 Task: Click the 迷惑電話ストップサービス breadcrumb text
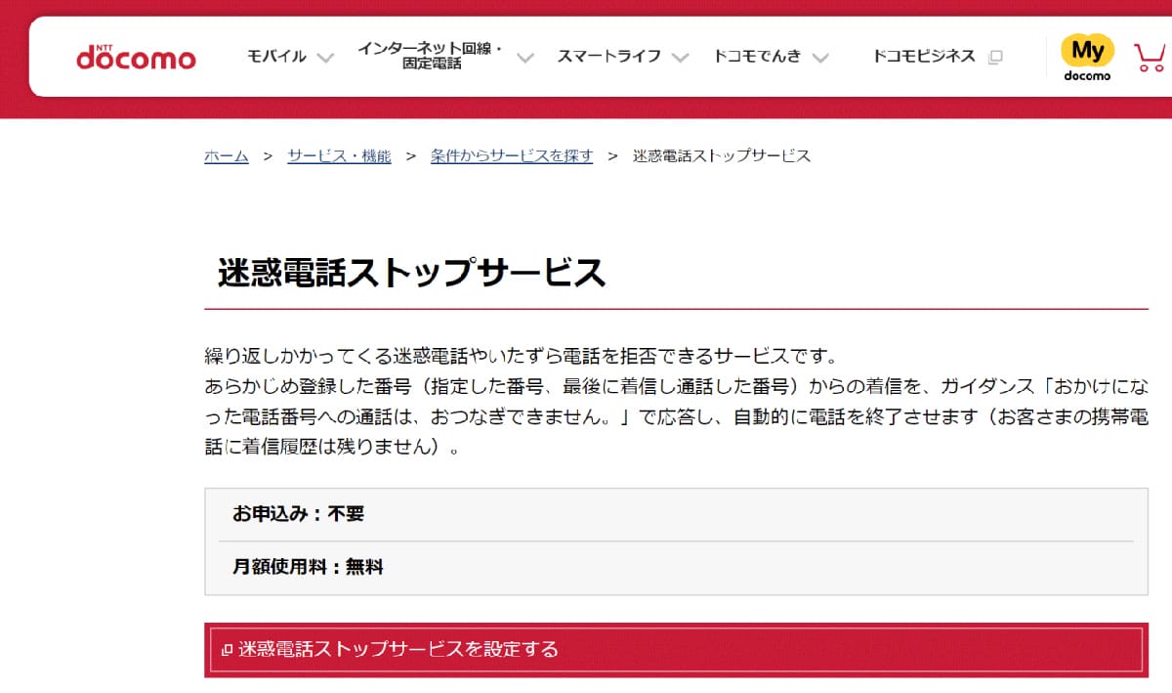pyautogui.click(x=722, y=156)
